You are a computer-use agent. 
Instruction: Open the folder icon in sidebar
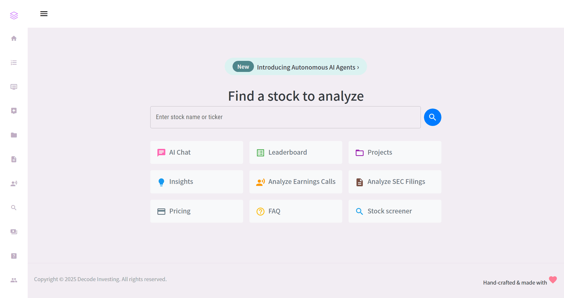(14, 135)
